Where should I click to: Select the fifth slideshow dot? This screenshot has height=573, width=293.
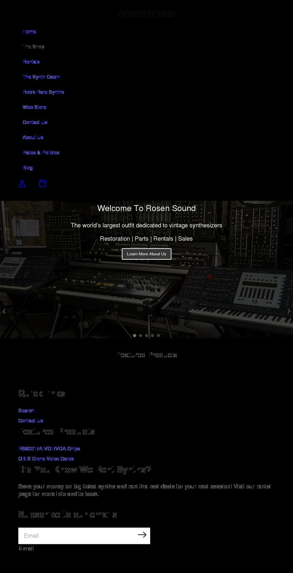click(158, 336)
